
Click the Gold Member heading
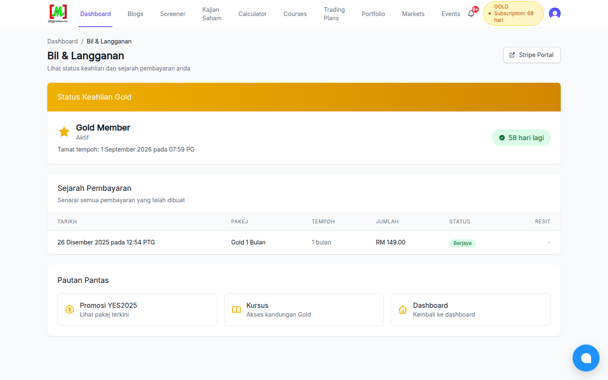[103, 128]
